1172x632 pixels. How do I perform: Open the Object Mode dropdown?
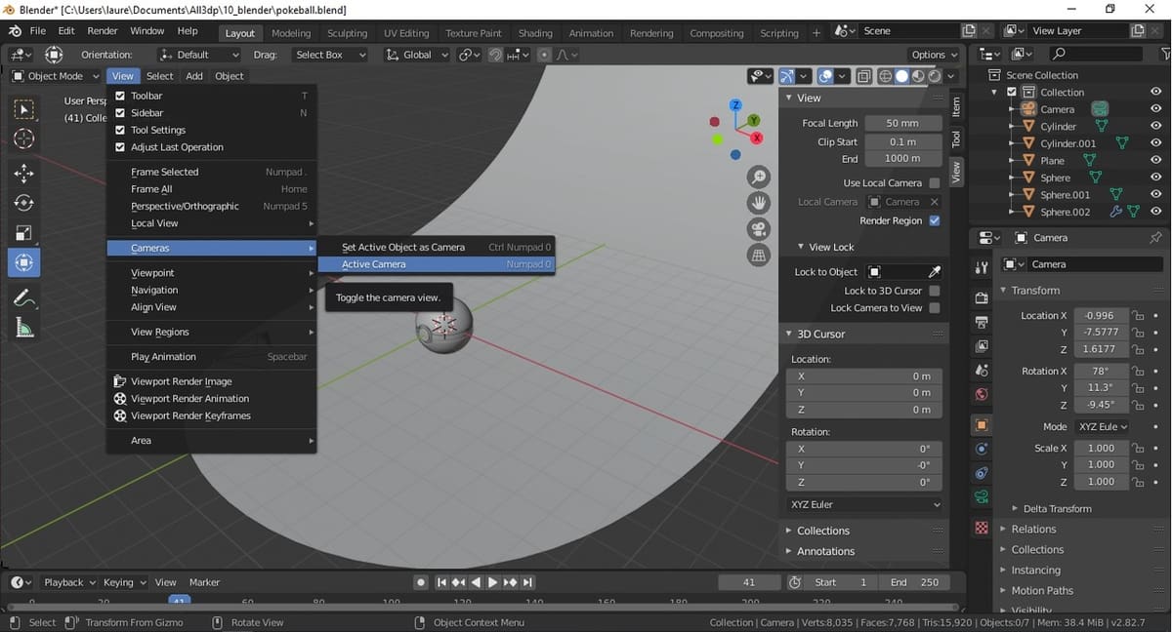(56, 76)
